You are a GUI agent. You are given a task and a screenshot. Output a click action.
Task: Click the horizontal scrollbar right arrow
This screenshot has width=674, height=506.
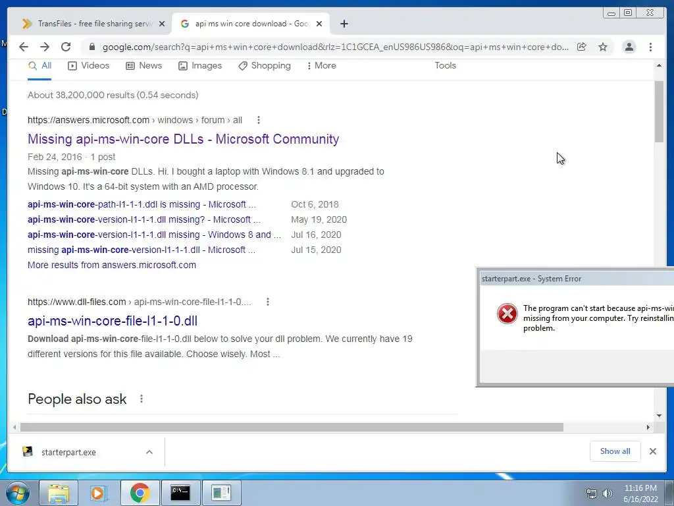click(648, 427)
